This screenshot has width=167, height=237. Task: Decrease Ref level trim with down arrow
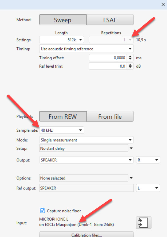click(x=130, y=68)
